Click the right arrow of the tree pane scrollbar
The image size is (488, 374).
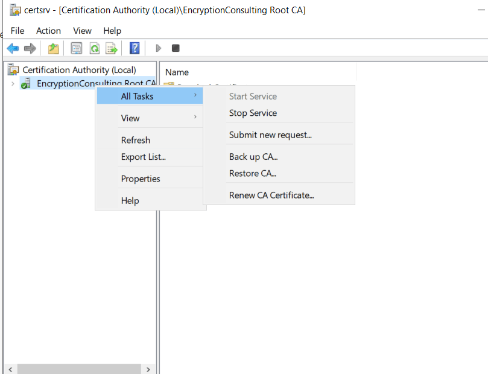tap(148, 369)
